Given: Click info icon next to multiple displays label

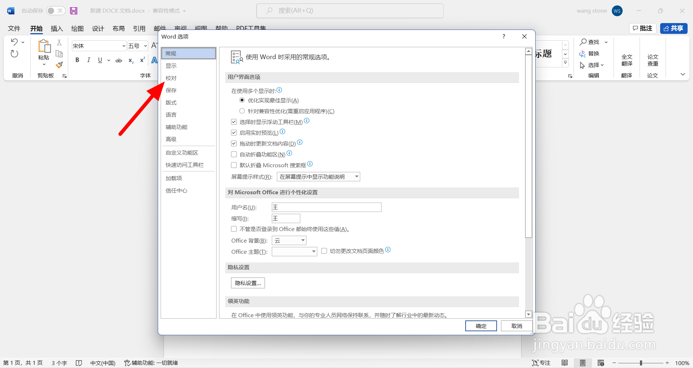Looking at the screenshot, I should 279,90.
